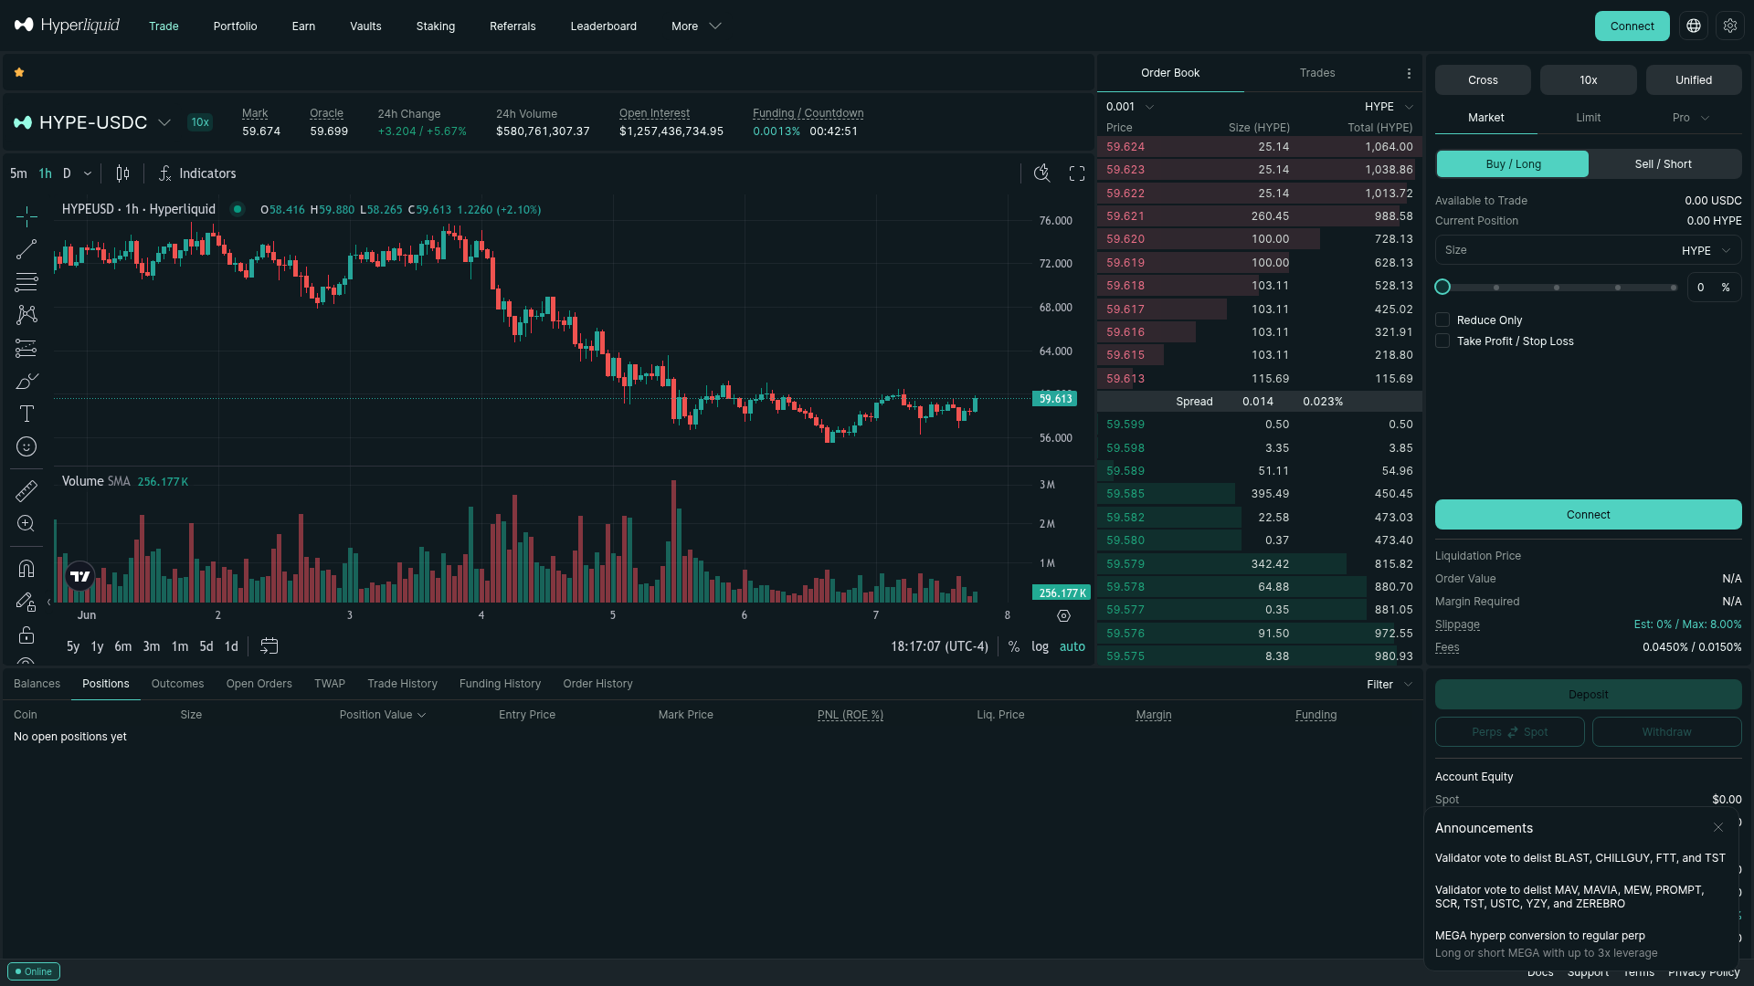Viewport: 1754px width, 986px height.
Task: Select the trend line drawing tool
Action: pyautogui.click(x=26, y=249)
